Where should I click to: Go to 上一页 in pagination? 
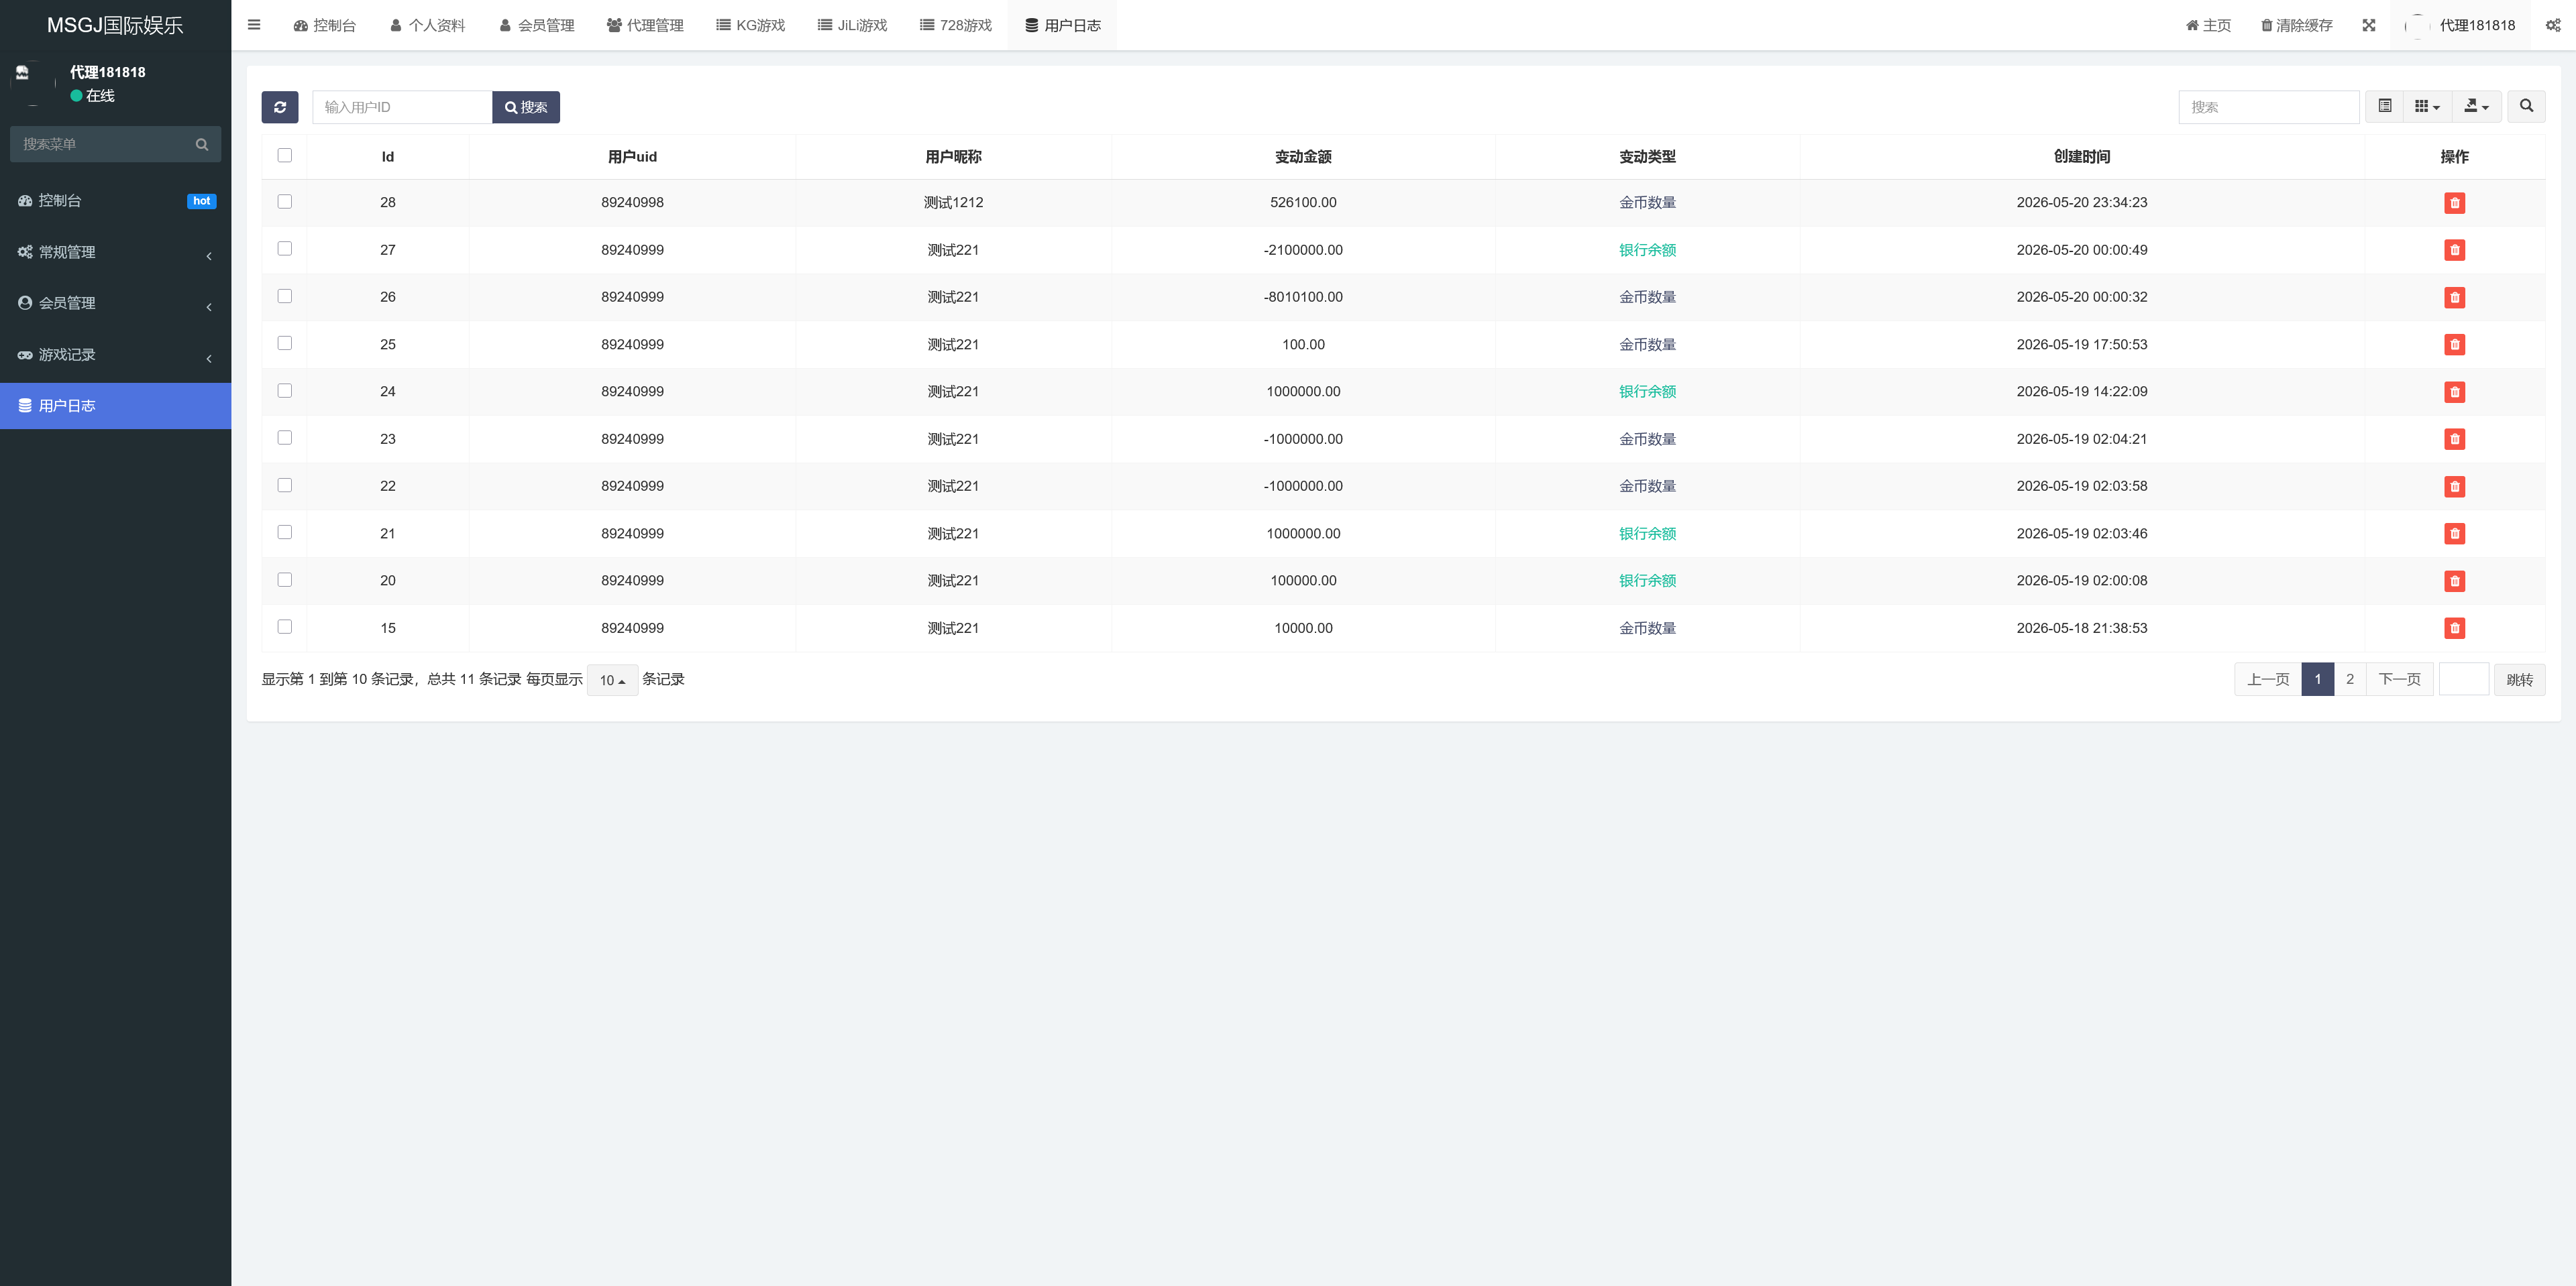tap(2268, 679)
